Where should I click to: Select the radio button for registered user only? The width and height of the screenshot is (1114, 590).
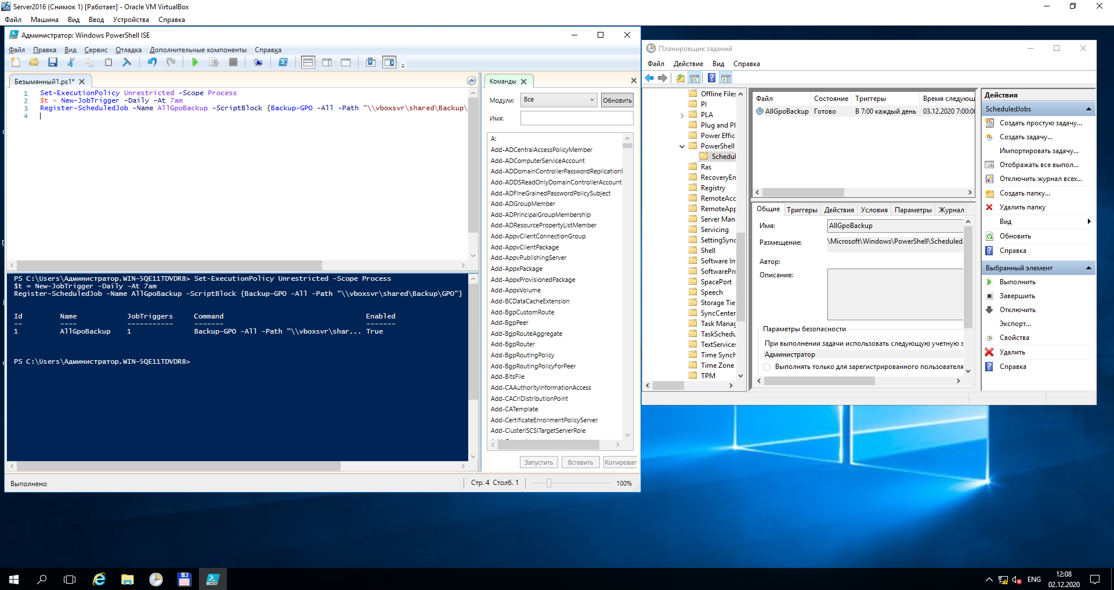coord(767,367)
